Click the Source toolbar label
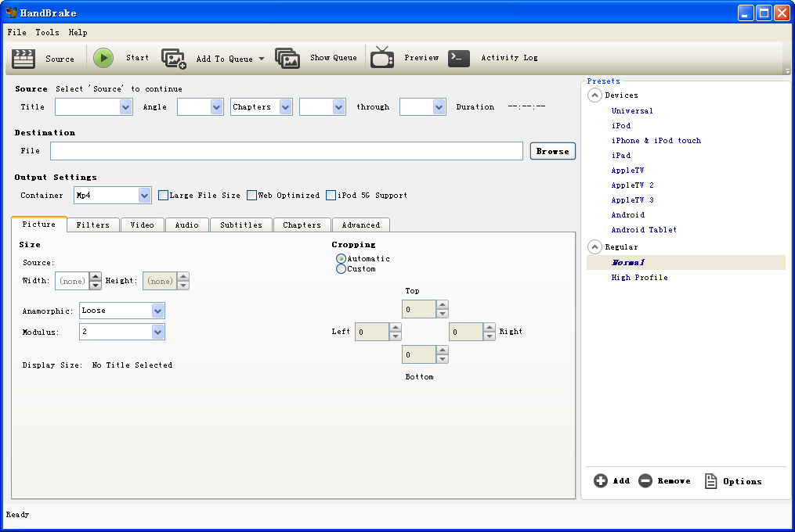Screen dimensions: 795x532 60,59
